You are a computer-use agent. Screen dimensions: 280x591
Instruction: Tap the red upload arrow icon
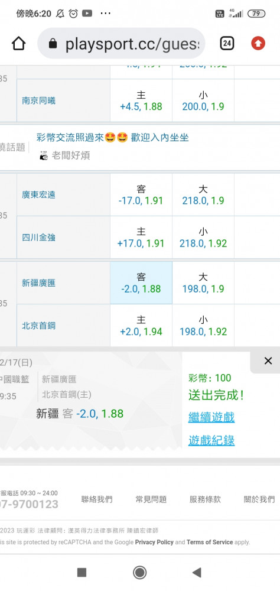258,43
